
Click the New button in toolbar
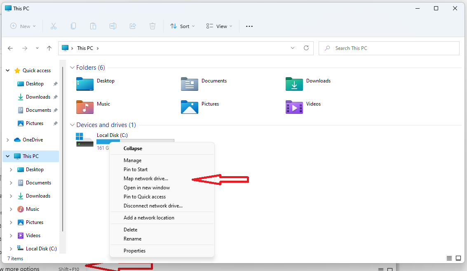23,26
